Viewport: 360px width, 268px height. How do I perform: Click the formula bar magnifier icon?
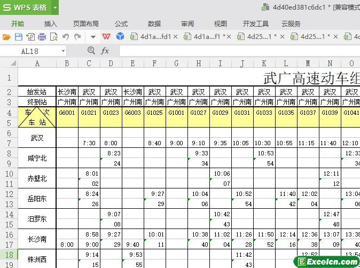click(91, 50)
